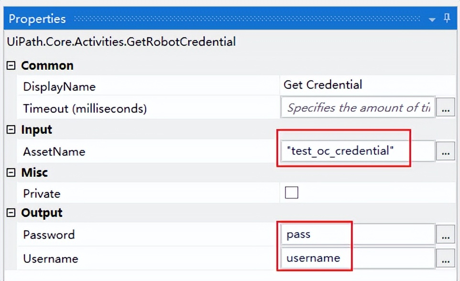The height and width of the screenshot is (281, 460).
Task: Toggle the Private checkbox
Action: [x=291, y=193]
